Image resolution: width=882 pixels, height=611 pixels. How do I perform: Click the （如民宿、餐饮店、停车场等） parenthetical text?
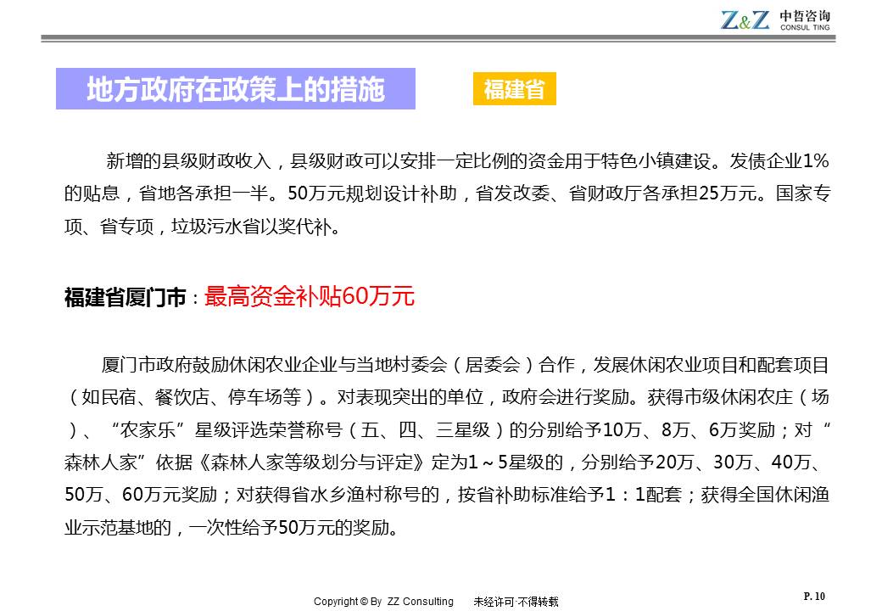(x=196, y=397)
